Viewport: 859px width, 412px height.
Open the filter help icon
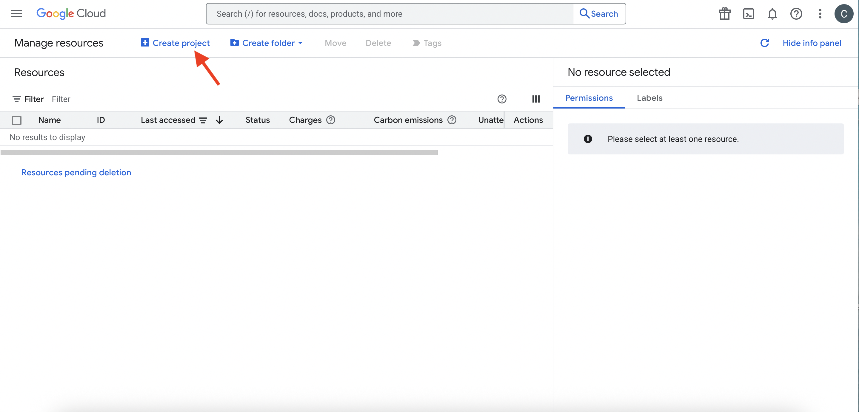pos(502,99)
